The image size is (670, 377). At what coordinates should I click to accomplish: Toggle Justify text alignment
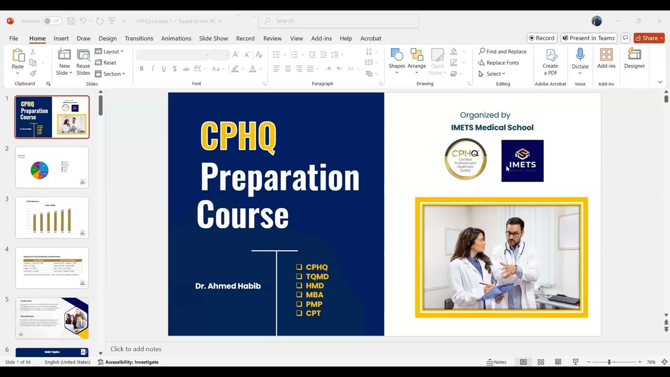pos(310,69)
